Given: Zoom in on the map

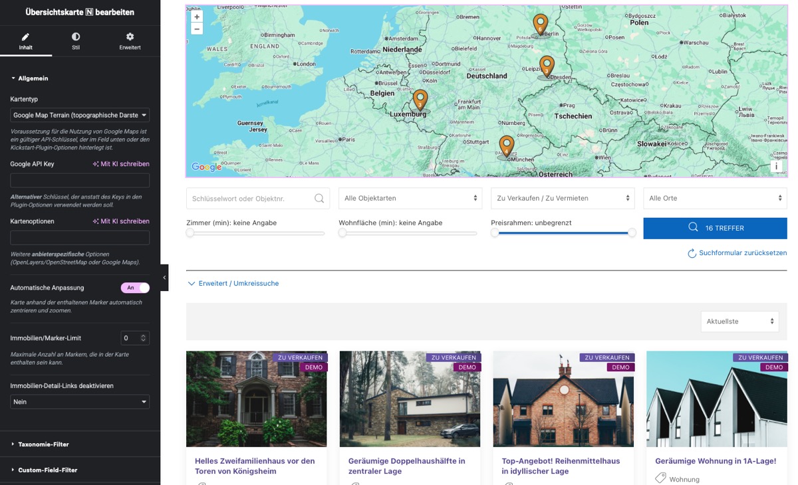Looking at the screenshot, I should (197, 17).
